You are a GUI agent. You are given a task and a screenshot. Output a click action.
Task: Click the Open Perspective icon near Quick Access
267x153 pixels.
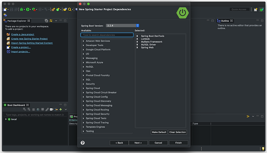tap(256, 10)
